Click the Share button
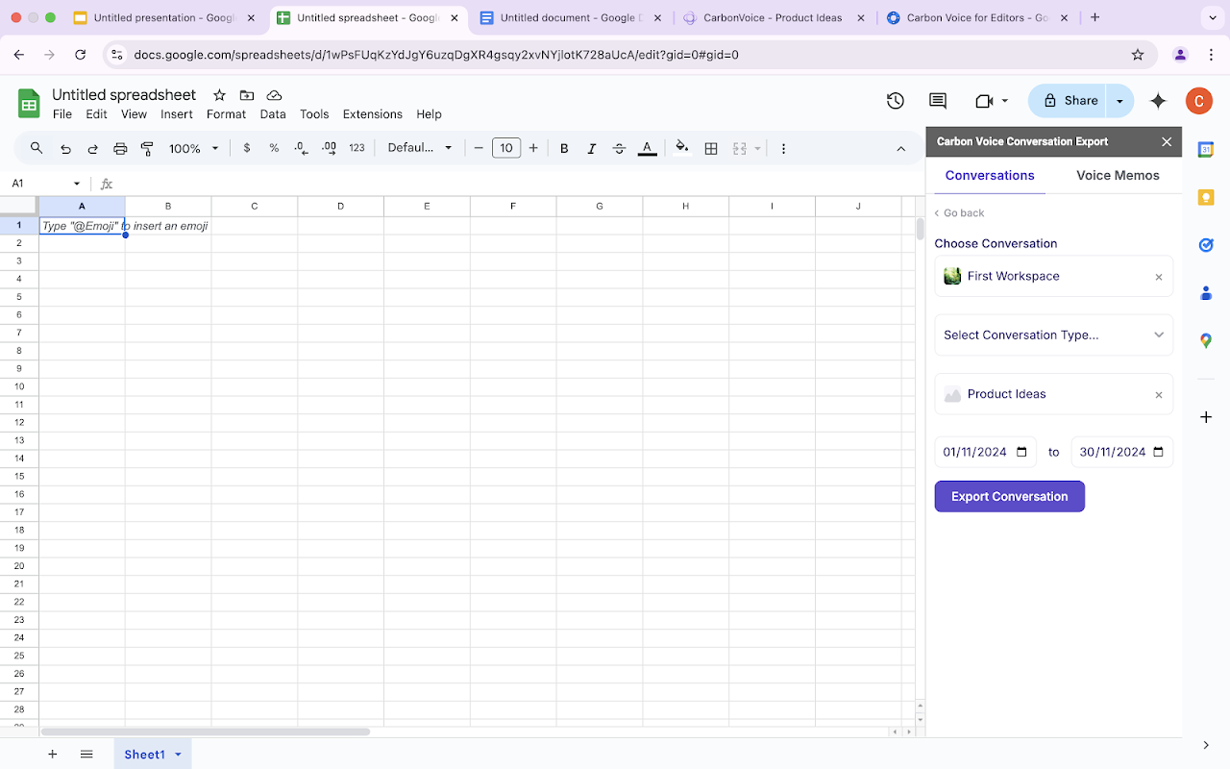The width and height of the screenshot is (1230, 769). (x=1069, y=101)
